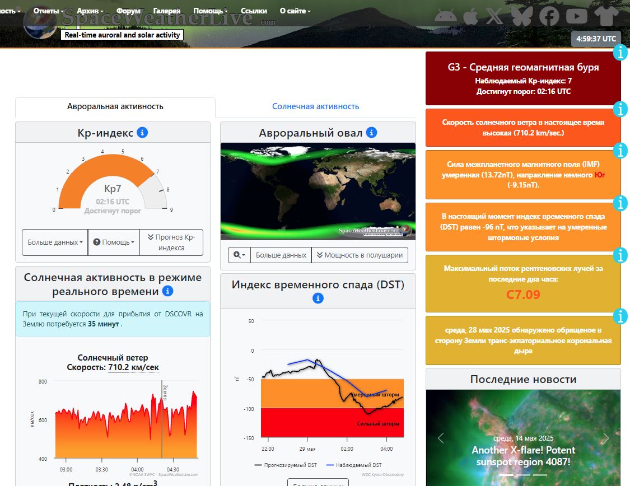
Task: Click info icon on G3 geomagnetic storm alert
Action: [620, 52]
